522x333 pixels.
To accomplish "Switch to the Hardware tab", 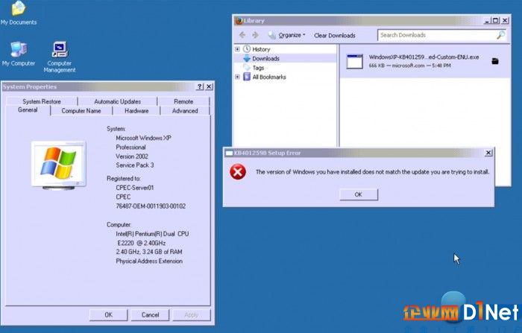I will click(136, 111).
